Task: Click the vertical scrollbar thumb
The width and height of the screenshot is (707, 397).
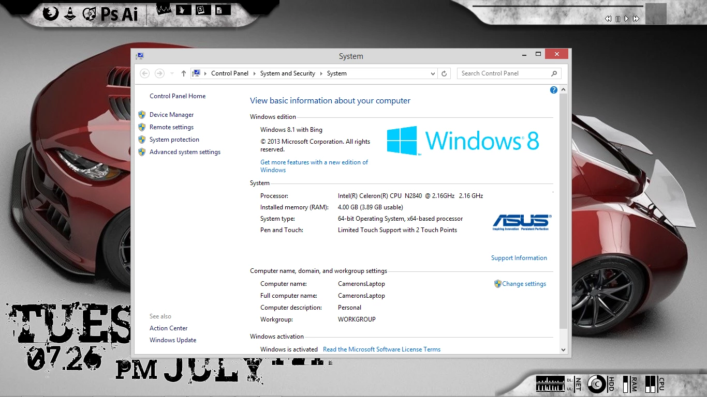Action: (x=564, y=210)
